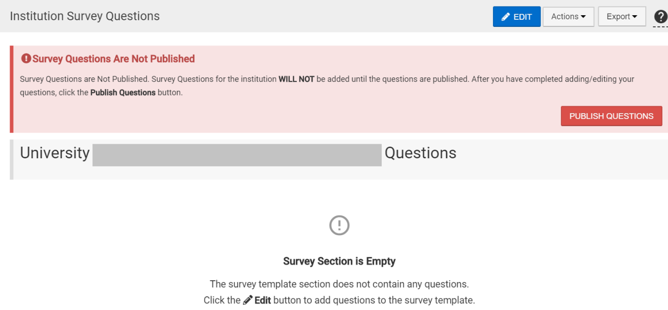The height and width of the screenshot is (310, 668).
Task: Click the pencil icon in the empty section hint
Action: tap(248, 300)
